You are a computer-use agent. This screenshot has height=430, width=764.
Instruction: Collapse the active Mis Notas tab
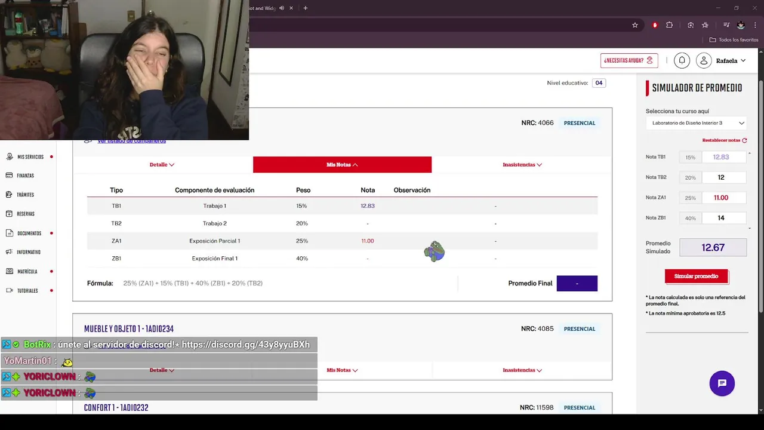click(342, 164)
